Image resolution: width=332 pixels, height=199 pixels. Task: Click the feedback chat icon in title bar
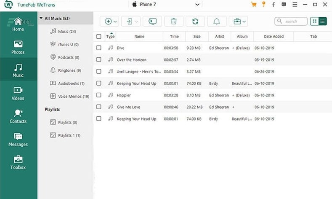284,5
